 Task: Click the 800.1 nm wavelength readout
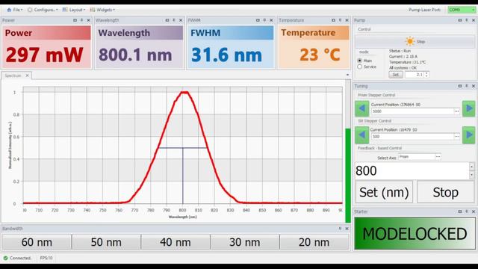click(135, 55)
